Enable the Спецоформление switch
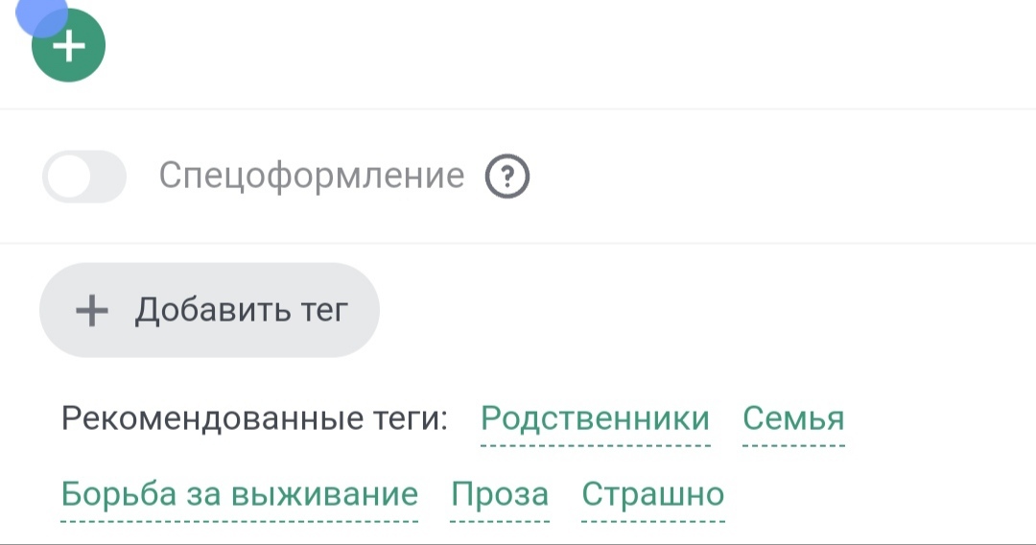 pos(84,177)
